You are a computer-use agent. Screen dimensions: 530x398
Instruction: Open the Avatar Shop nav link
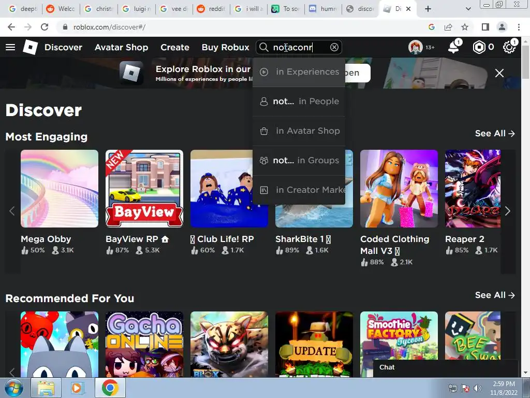(121, 47)
